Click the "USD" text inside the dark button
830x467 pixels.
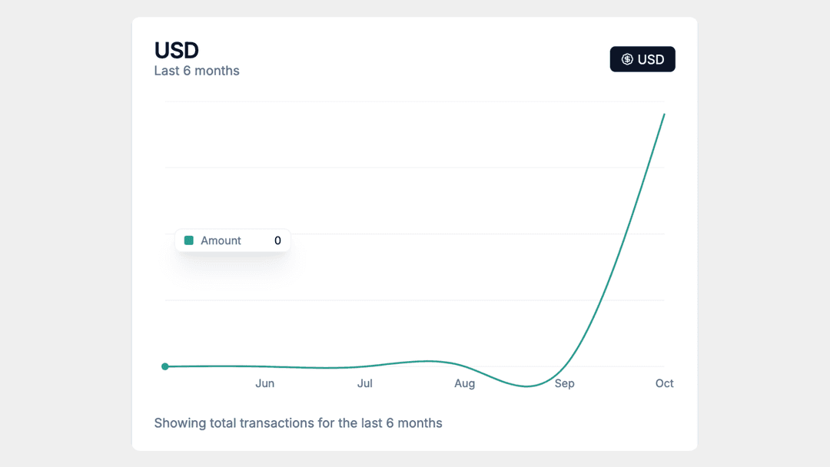coord(651,59)
